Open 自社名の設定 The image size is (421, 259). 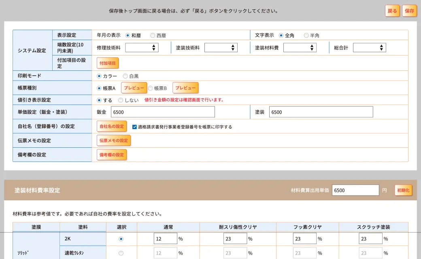[x=112, y=126]
